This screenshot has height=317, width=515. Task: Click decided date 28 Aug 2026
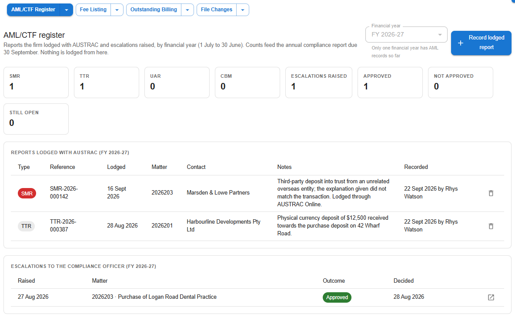click(408, 297)
